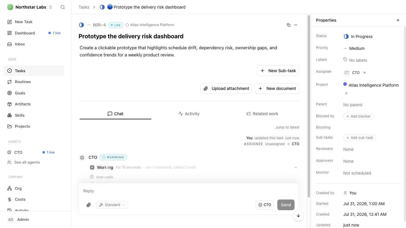Viewport: 406px width, 228px height.
Task: Open the three-dot task options menu
Action: [296, 25]
